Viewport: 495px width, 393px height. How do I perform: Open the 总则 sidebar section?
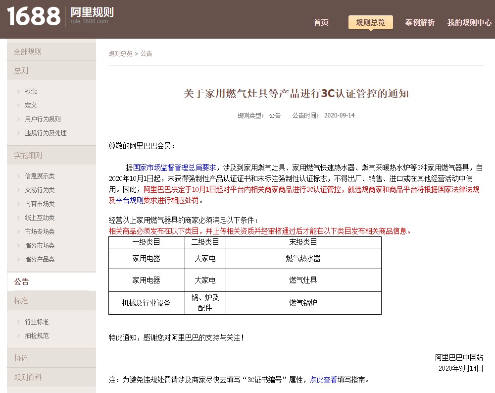coord(51,70)
